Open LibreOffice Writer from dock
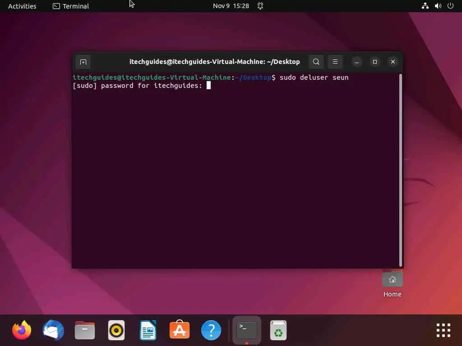 [148, 330]
